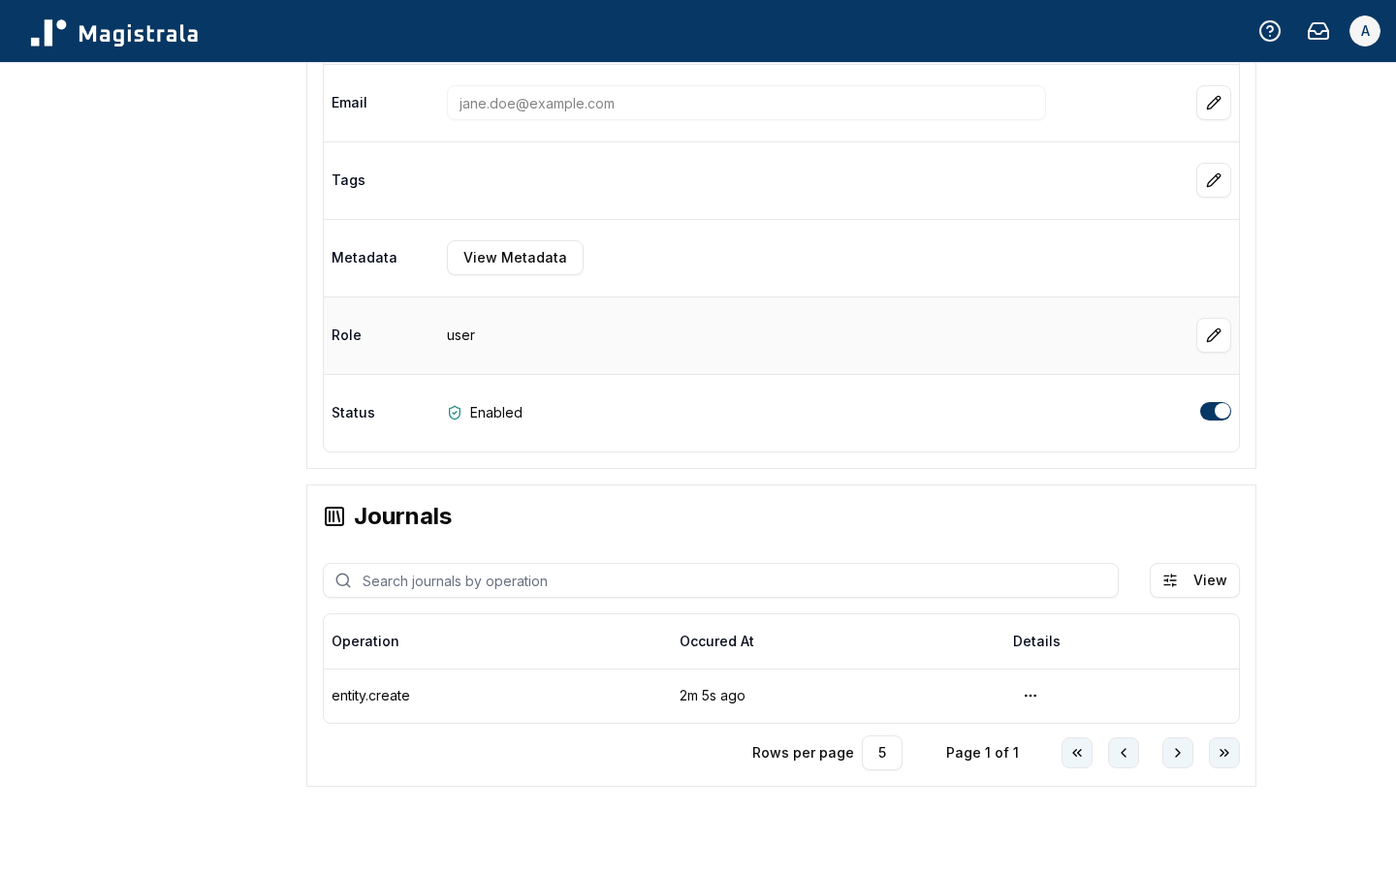
Task: Click View Metadata button
Action: point(515,258)
